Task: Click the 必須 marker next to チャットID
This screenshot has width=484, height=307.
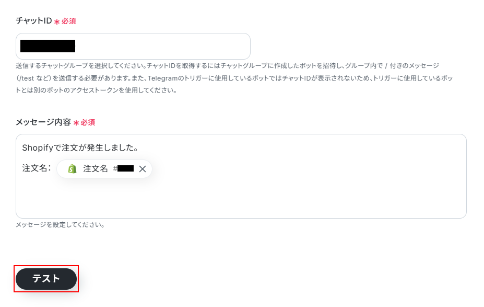Action: [x=69, y=21]
